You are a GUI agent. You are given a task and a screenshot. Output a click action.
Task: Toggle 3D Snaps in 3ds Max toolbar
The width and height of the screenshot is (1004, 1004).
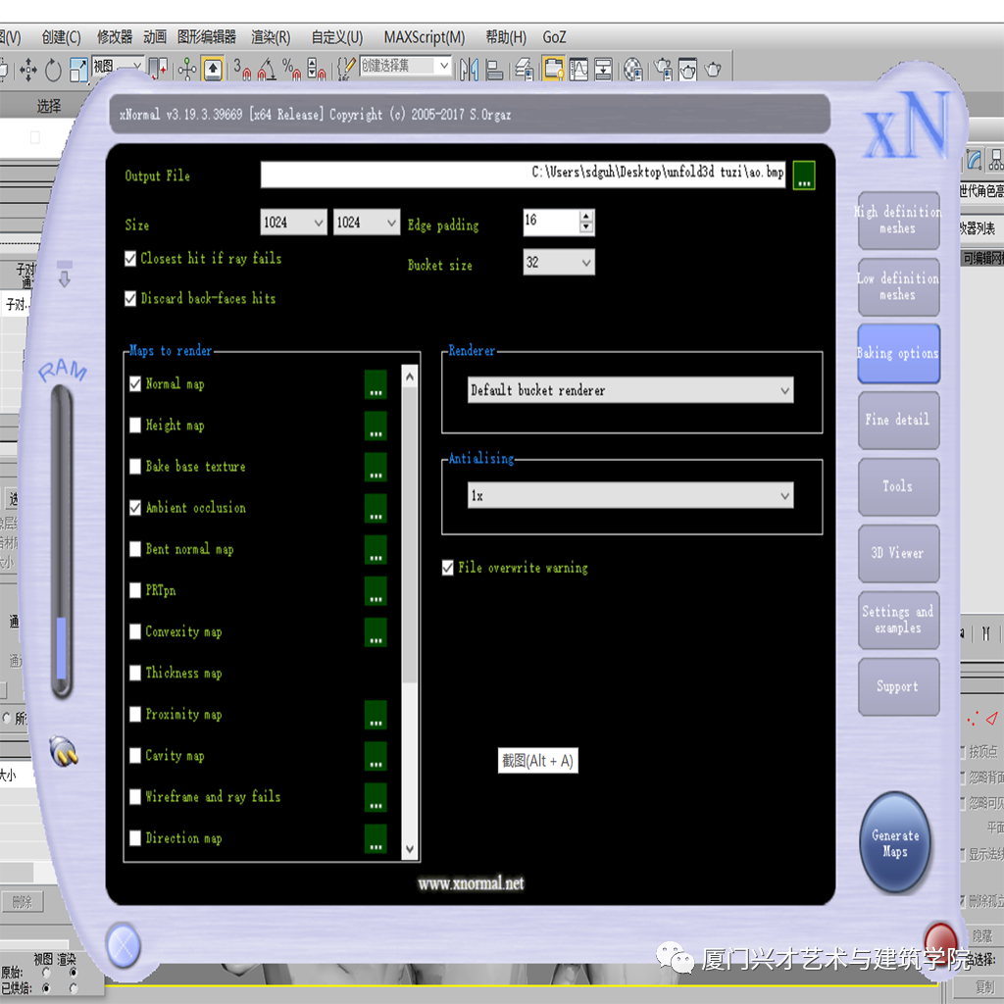pyautogui.click(x=242, y=70)
